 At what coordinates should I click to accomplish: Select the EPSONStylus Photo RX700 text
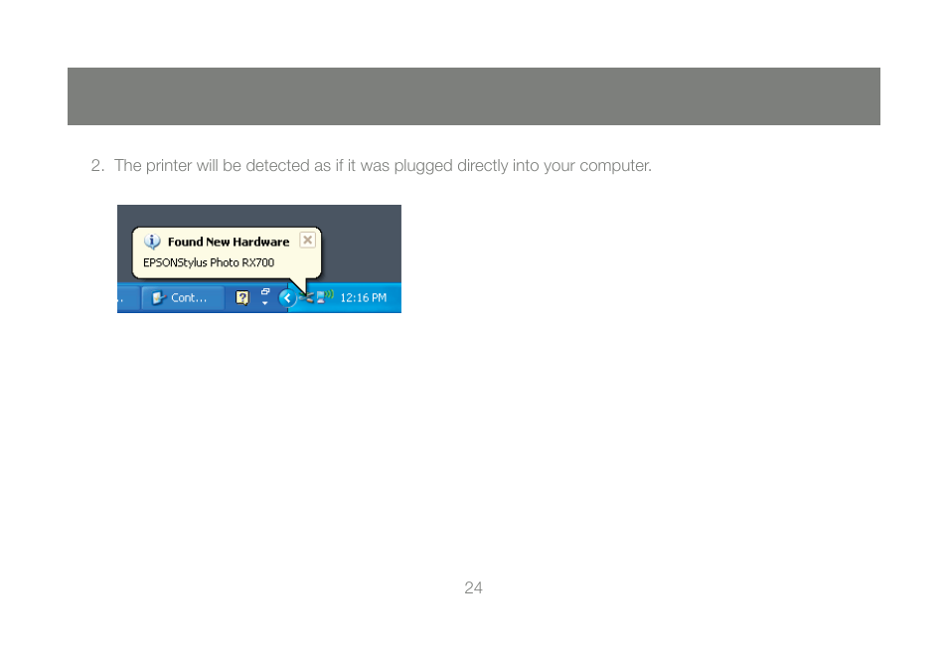coord(209,262)
